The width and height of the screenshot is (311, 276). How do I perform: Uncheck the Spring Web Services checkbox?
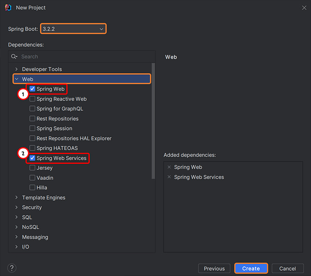pos(32,158)
